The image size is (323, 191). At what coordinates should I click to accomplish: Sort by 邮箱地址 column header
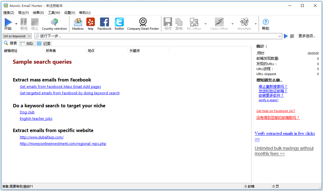point(23,51)
